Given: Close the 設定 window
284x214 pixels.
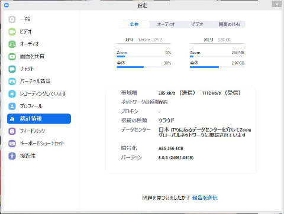Looking at the screenshot, I should [277, 4].
